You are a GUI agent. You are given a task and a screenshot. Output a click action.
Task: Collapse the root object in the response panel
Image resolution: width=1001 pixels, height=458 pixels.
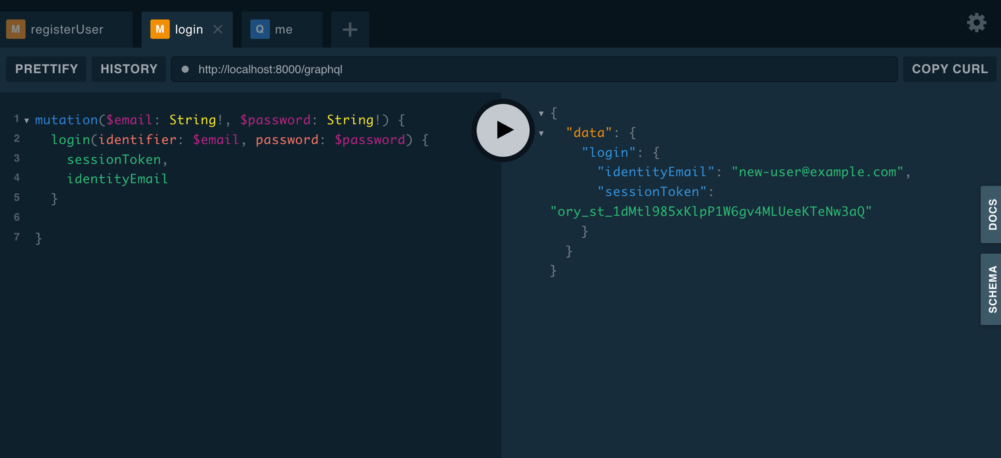(542, 113)
